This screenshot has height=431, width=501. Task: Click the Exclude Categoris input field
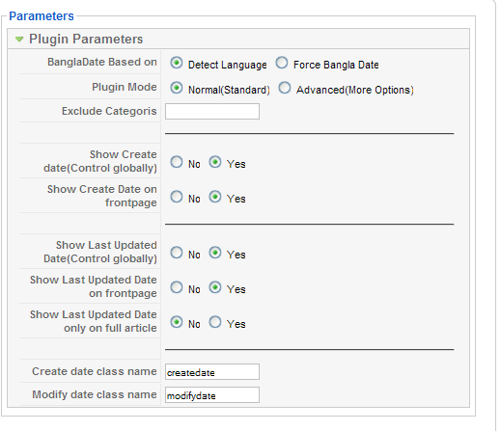(x=212, y=111)
